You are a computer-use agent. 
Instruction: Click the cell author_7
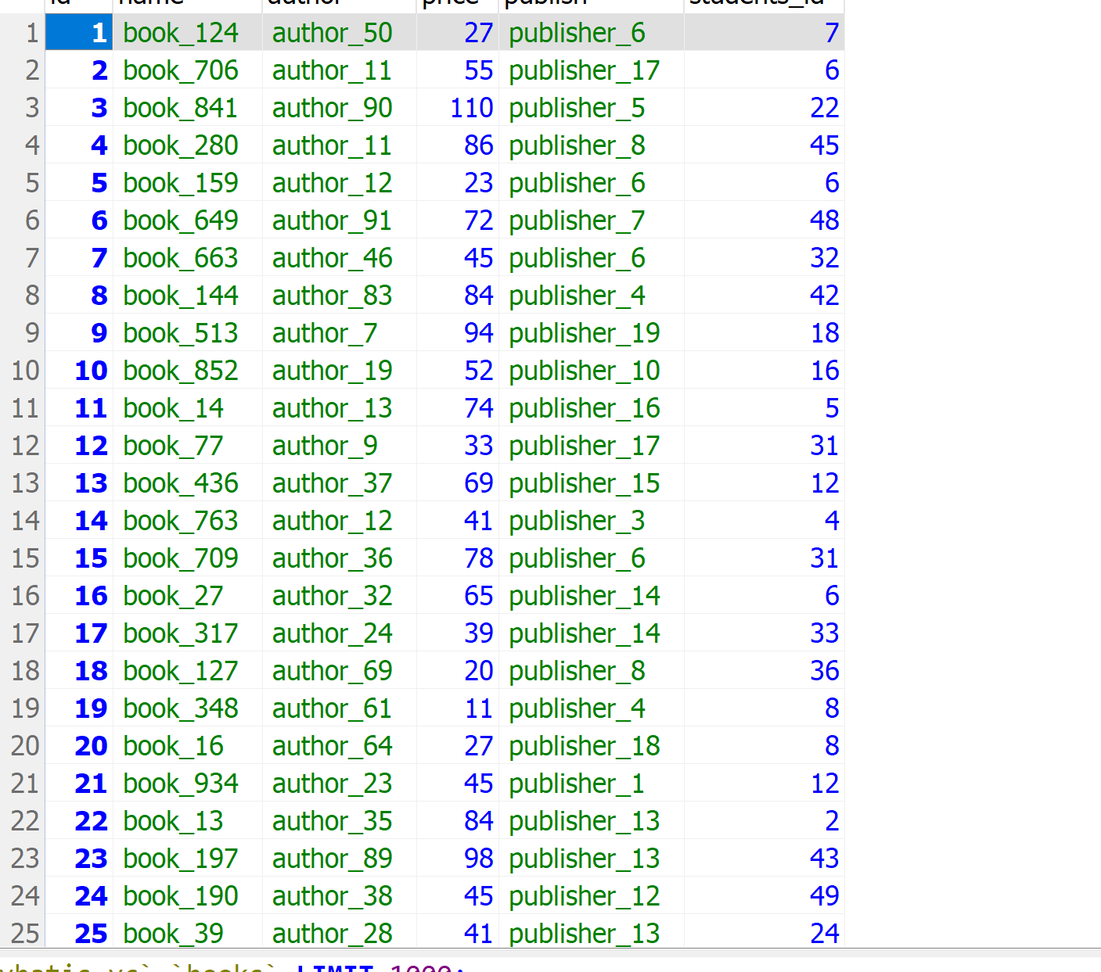point(339,332)
